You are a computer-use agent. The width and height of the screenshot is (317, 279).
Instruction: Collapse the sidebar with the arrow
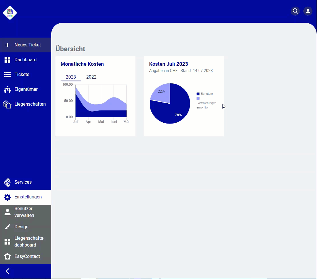[x=8, y=271]
